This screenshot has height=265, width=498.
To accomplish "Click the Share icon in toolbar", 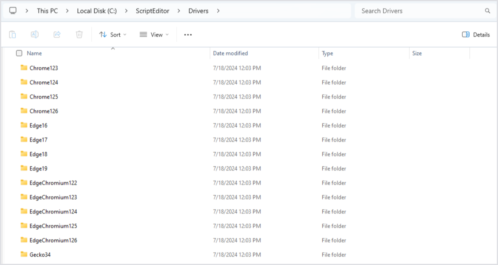I will pyautogui.click(x=57, y=34).
